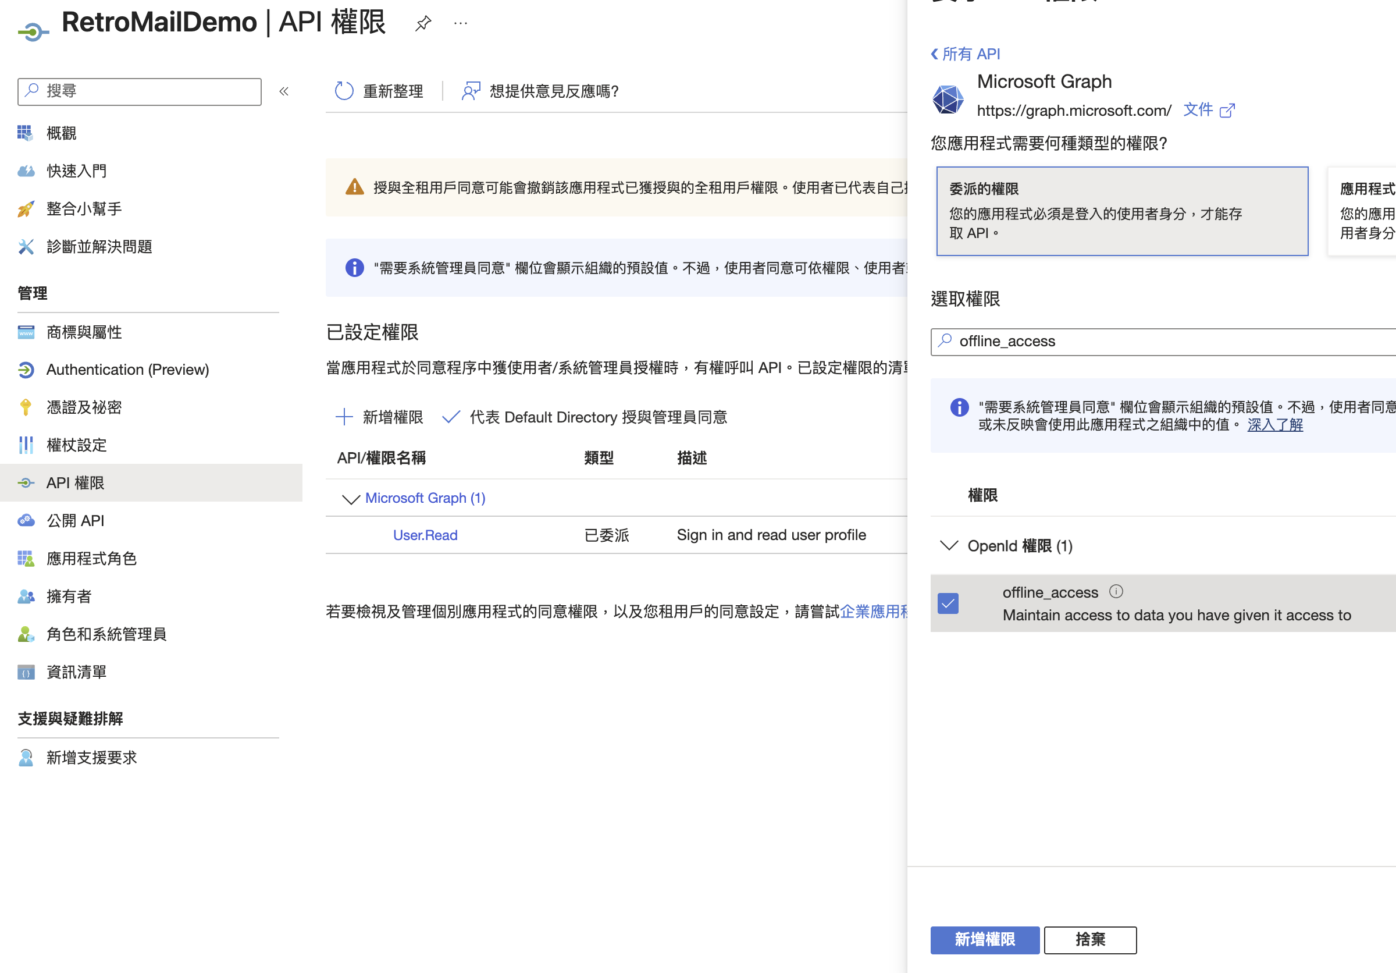This screenshot has height=973, width=1396.
Task: Click the 捨棄 button
Action: click(1090, 940)
